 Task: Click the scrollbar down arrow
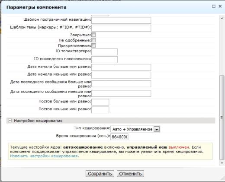222,163
